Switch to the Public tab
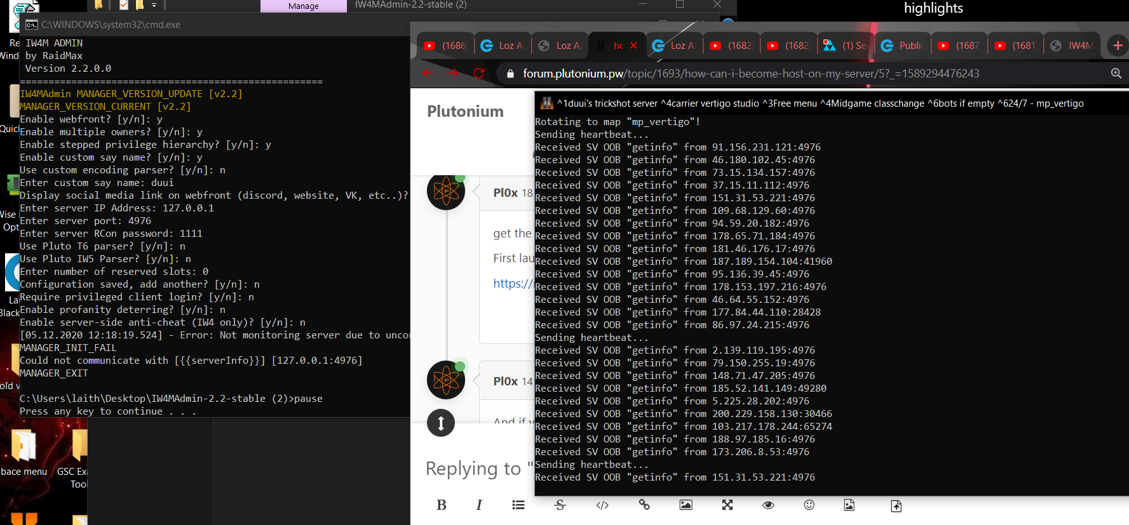The image size is (1129, 525). [903, 45]
